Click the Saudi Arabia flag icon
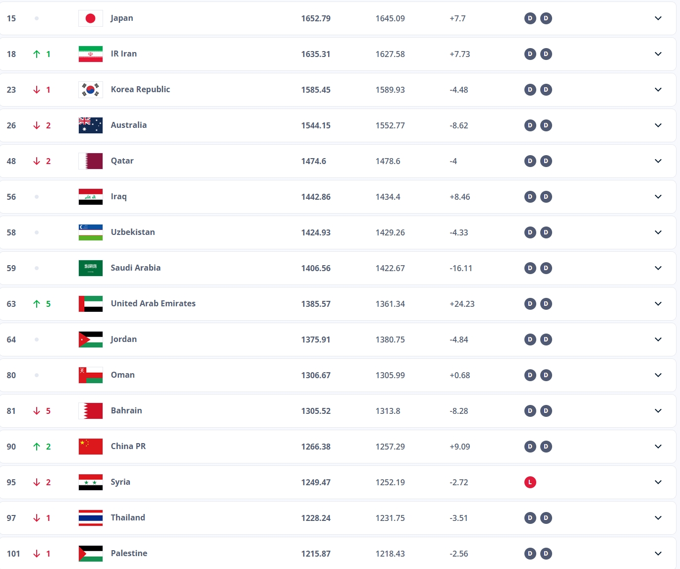 91,268
